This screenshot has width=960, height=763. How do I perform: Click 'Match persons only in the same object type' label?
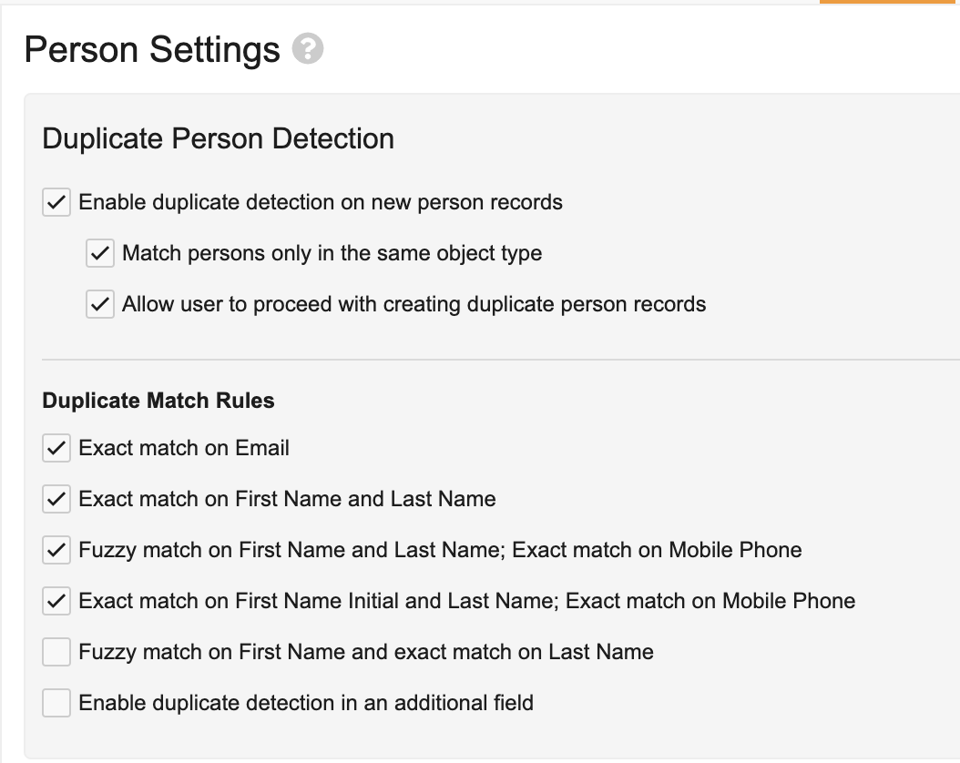click(x=332, y=253)
